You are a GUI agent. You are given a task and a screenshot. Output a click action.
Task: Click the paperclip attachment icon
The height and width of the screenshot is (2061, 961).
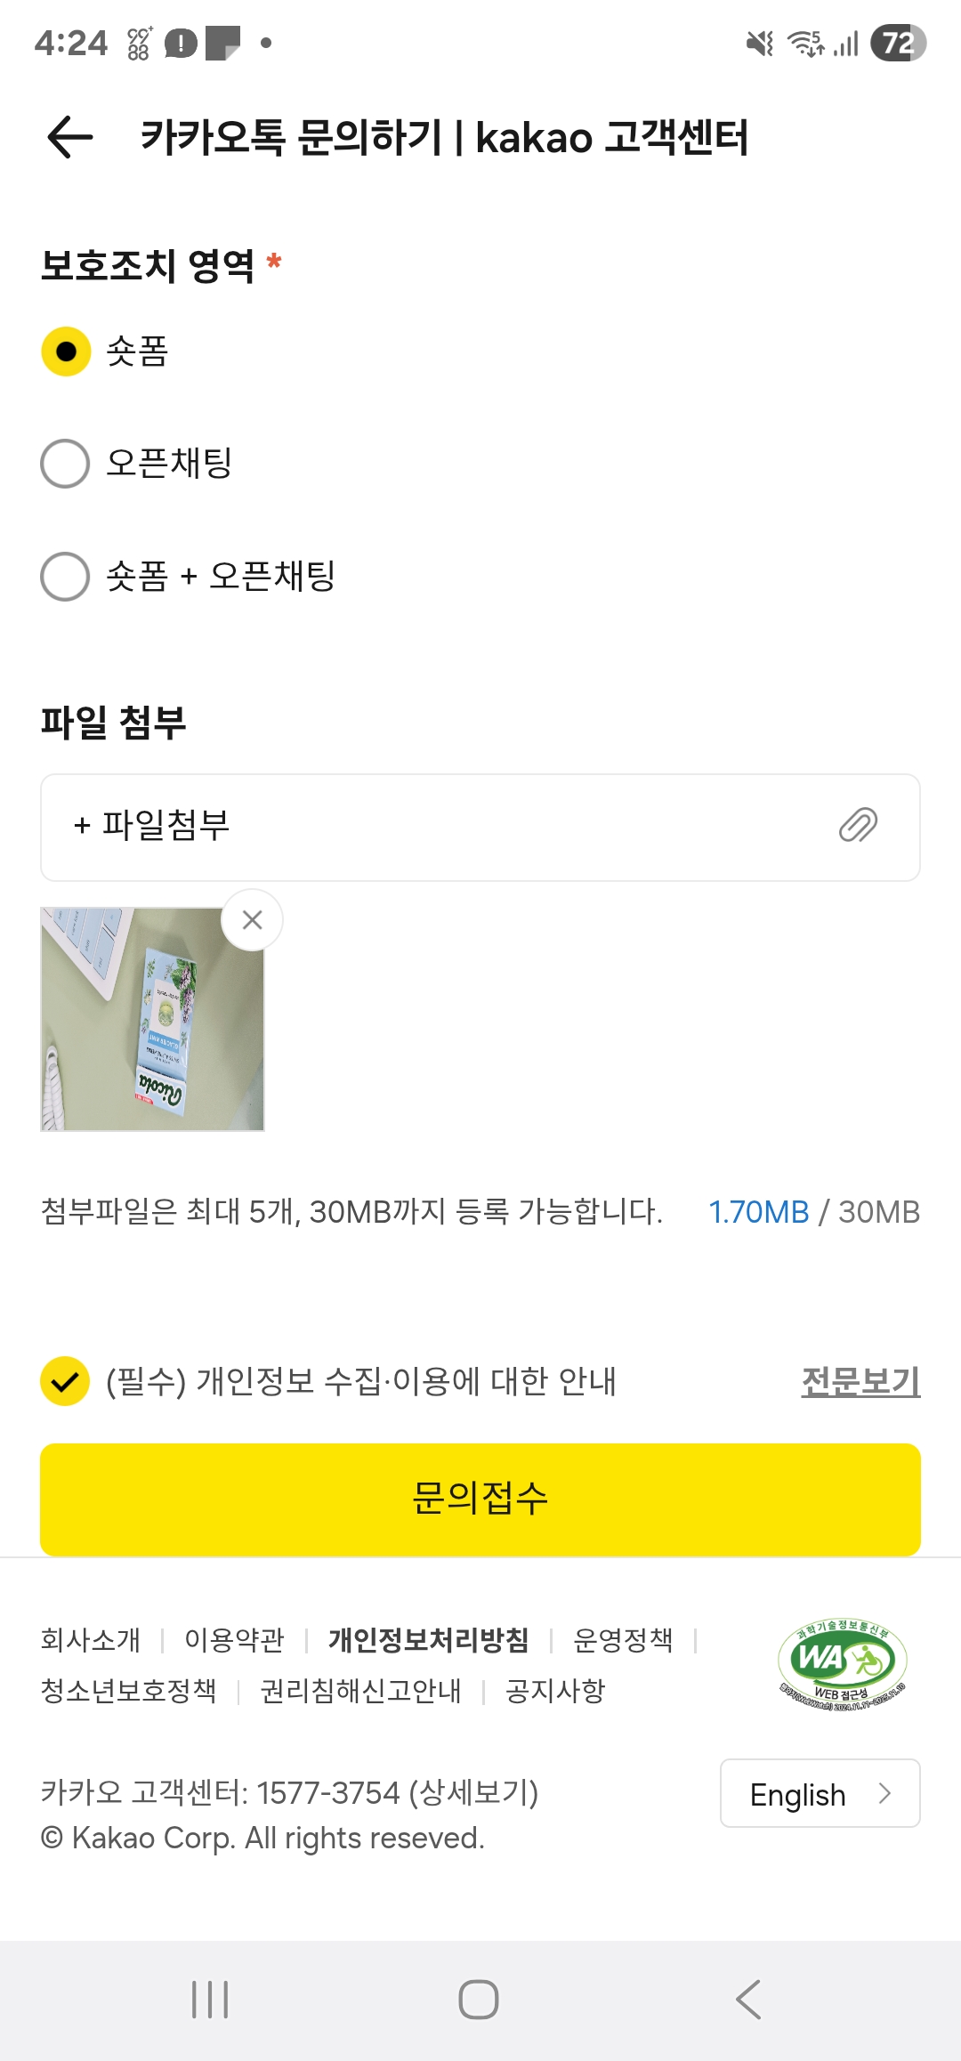click(858, 826)
